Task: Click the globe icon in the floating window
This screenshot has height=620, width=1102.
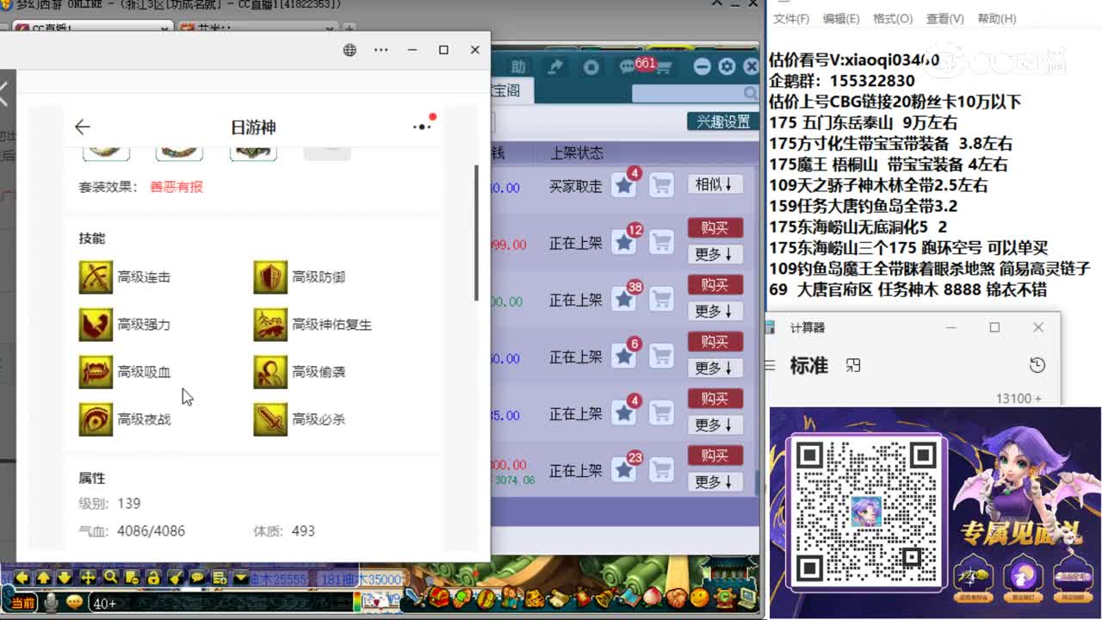Action: (x=350, y=50)
